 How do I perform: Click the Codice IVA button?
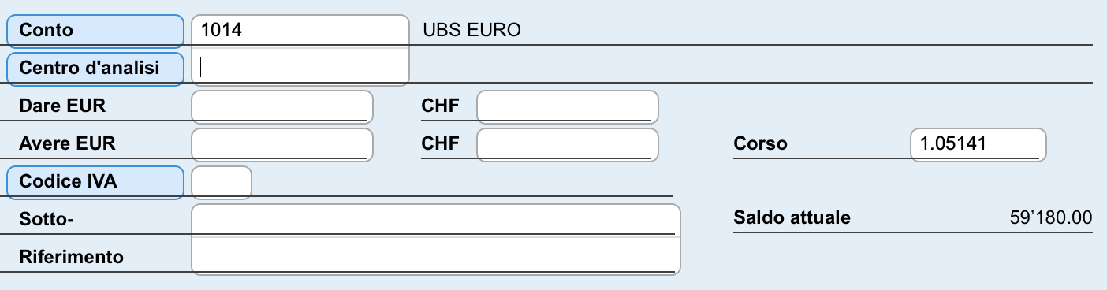coord(95,182)
